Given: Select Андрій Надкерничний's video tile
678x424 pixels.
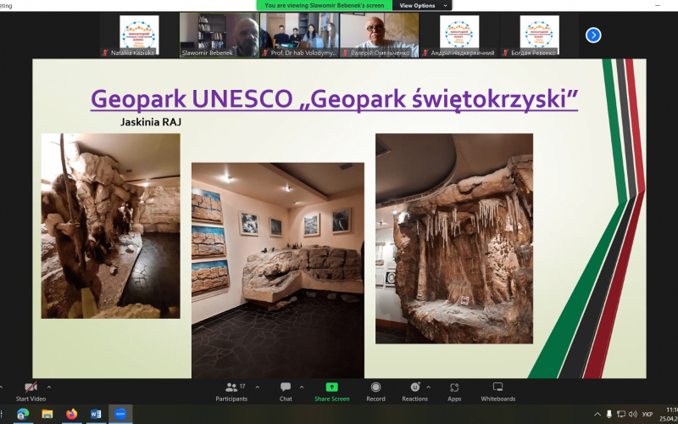Looking at the screenshot, I should click(459, 35).
